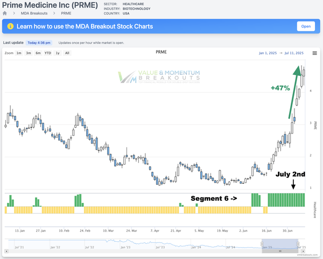
Task: Go to the home breadcrumb icon
Action: [x=5, y=13]
